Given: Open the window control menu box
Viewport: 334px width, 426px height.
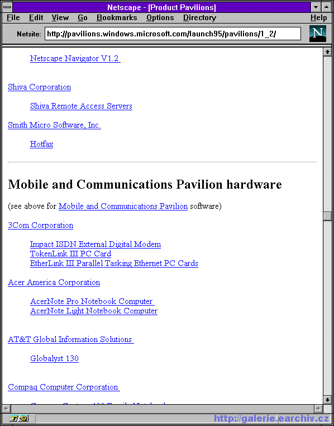Looking at the screenshot, I should click(x=7, y=7).
